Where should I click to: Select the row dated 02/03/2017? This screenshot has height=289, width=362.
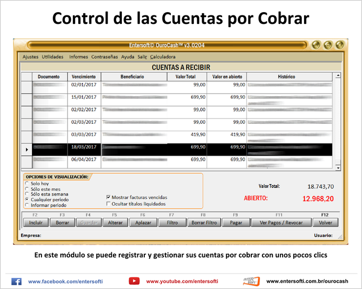click(177, 125)
